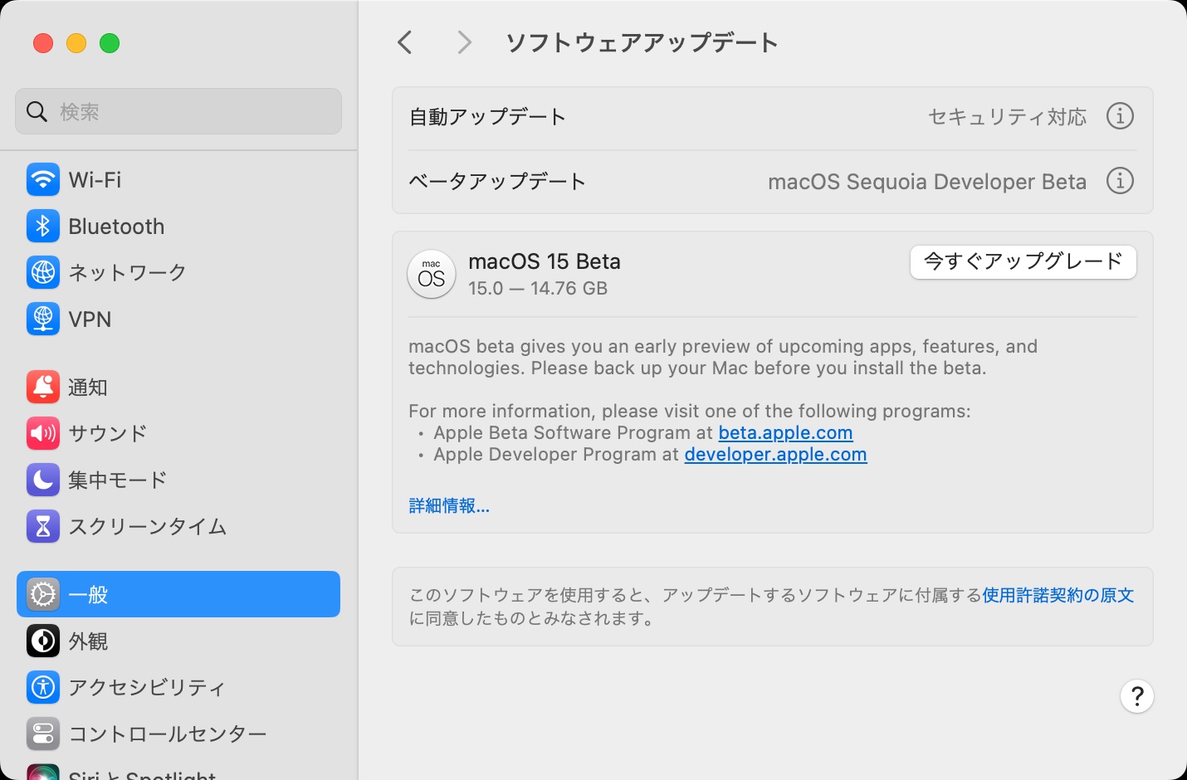Open the 使用許諾契約の原文 link
1187x780 pixels.
(x=1058, y=595)
